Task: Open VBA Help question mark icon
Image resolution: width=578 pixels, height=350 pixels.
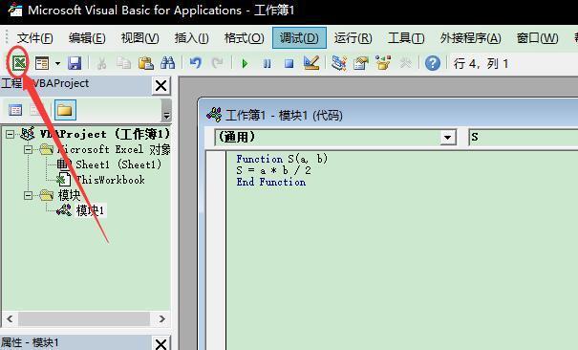Action: [433, 63]
